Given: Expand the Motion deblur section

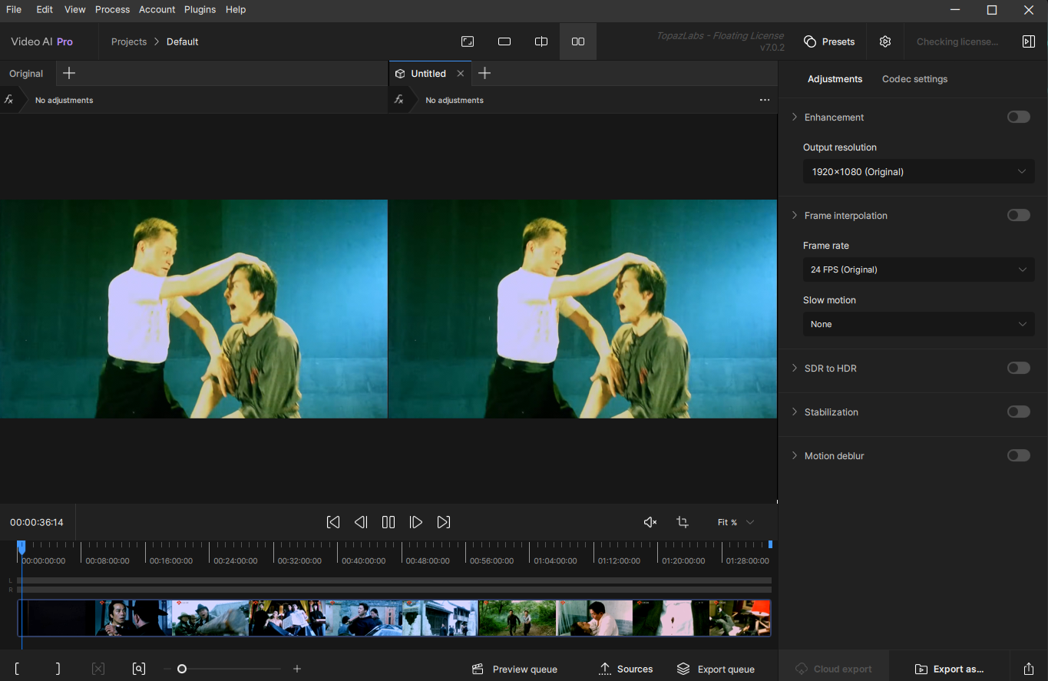Looking at the screenshot, I should click(x=795, y=456).
